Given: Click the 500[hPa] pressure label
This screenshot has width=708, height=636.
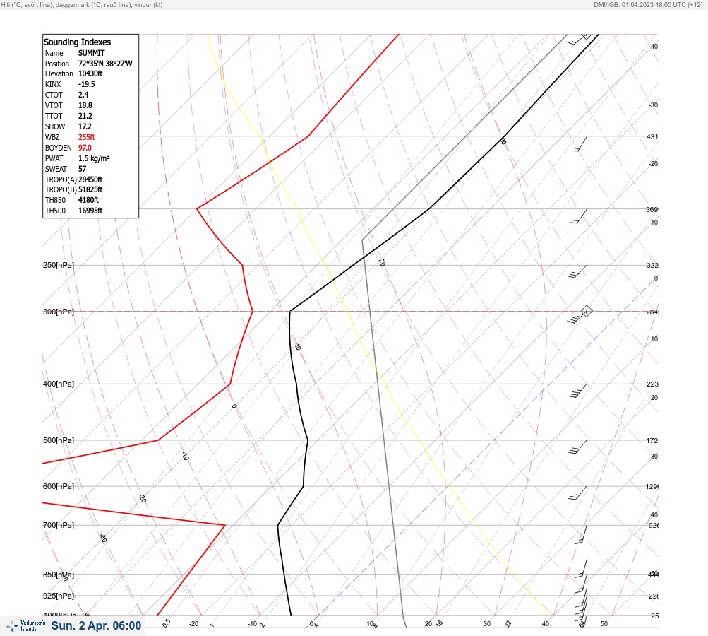Looking at the screenshot, I should point(59,440).
